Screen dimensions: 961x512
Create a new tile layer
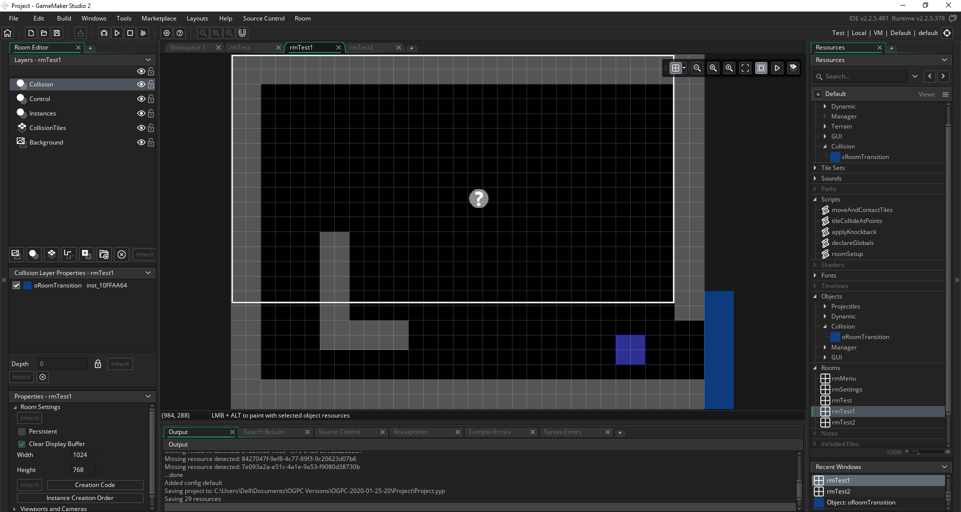click(x=51, y=254)
